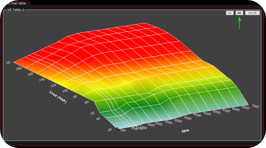Click the 40 load axis tick label

[98, 119]
